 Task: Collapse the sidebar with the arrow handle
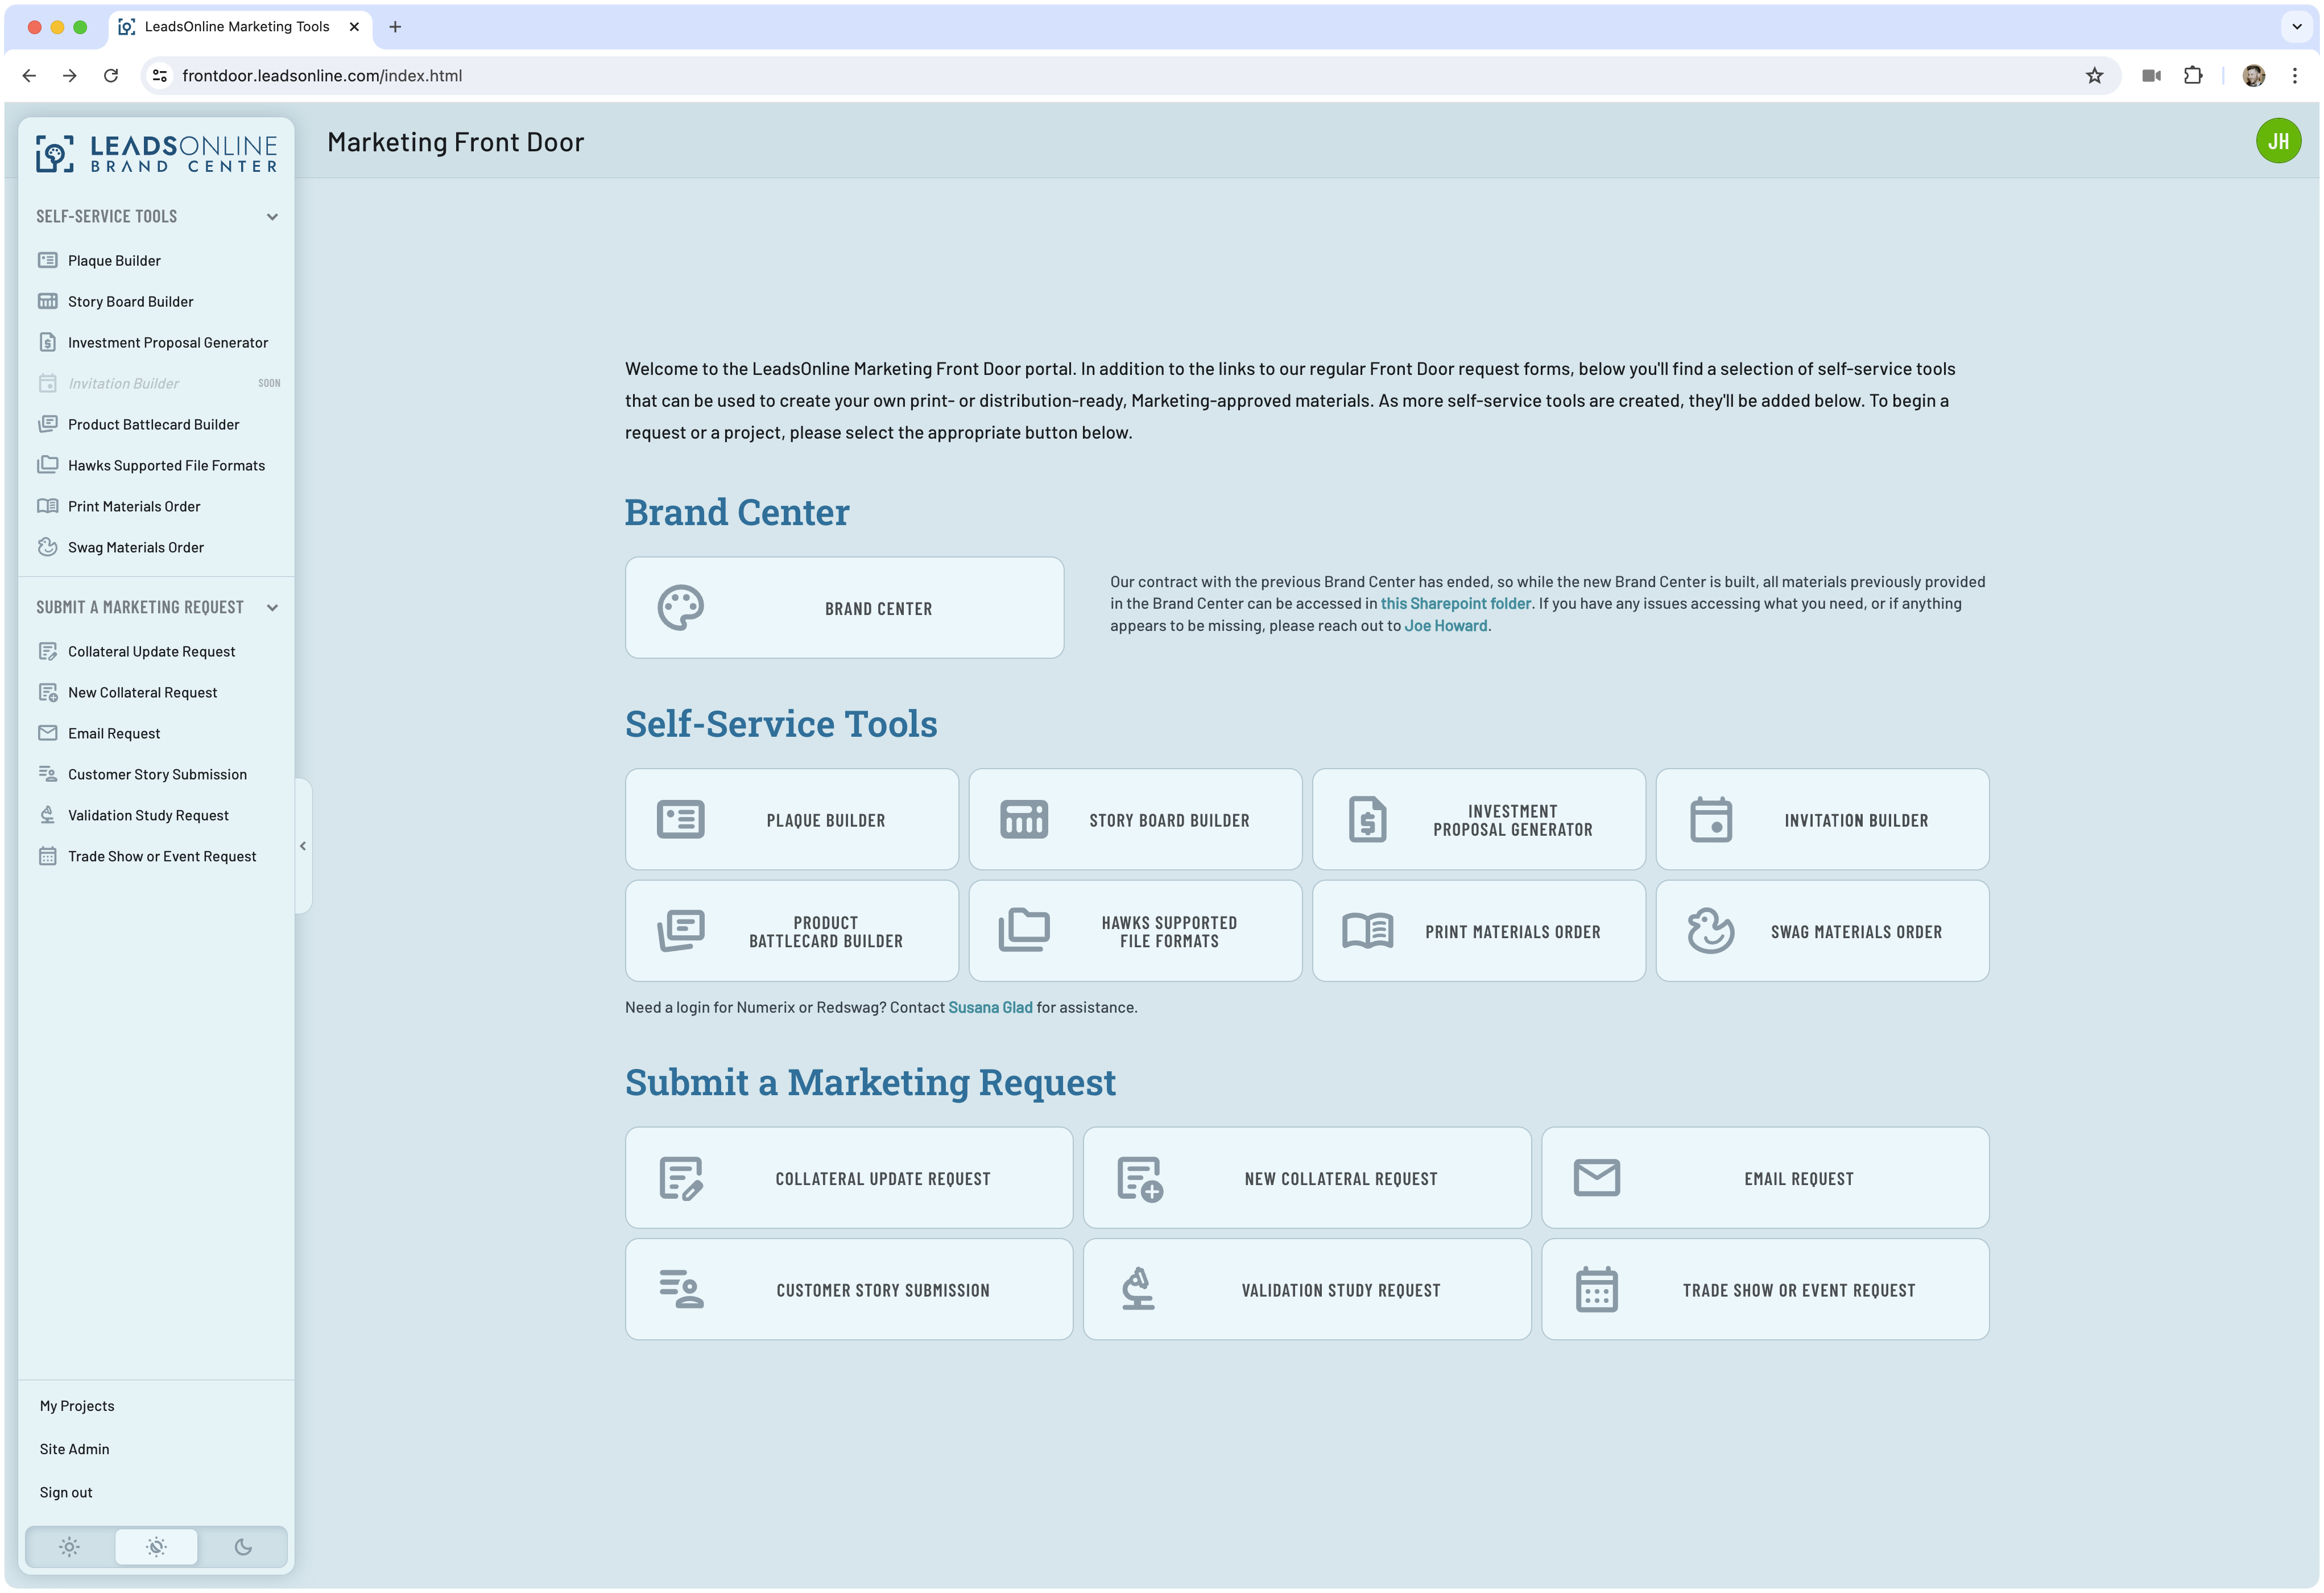pyautogui.click(x=303, y=846)
